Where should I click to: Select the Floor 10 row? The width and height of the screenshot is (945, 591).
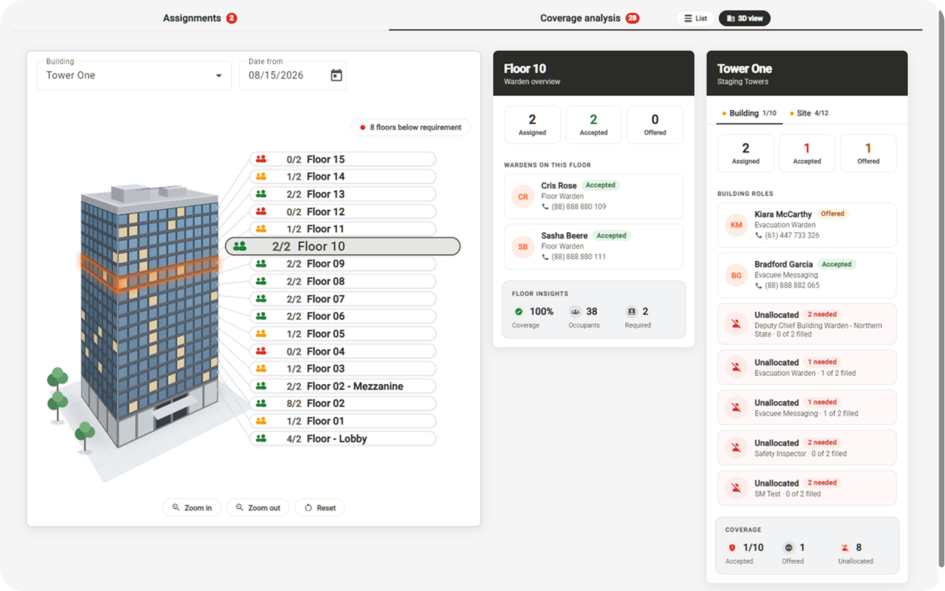click(343, 246)
